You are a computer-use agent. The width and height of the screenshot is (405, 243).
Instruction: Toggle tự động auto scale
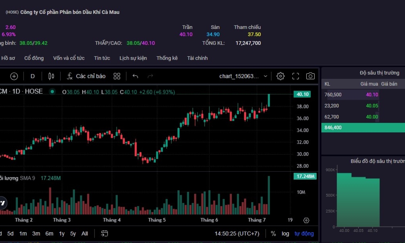(x=304, y=233)
